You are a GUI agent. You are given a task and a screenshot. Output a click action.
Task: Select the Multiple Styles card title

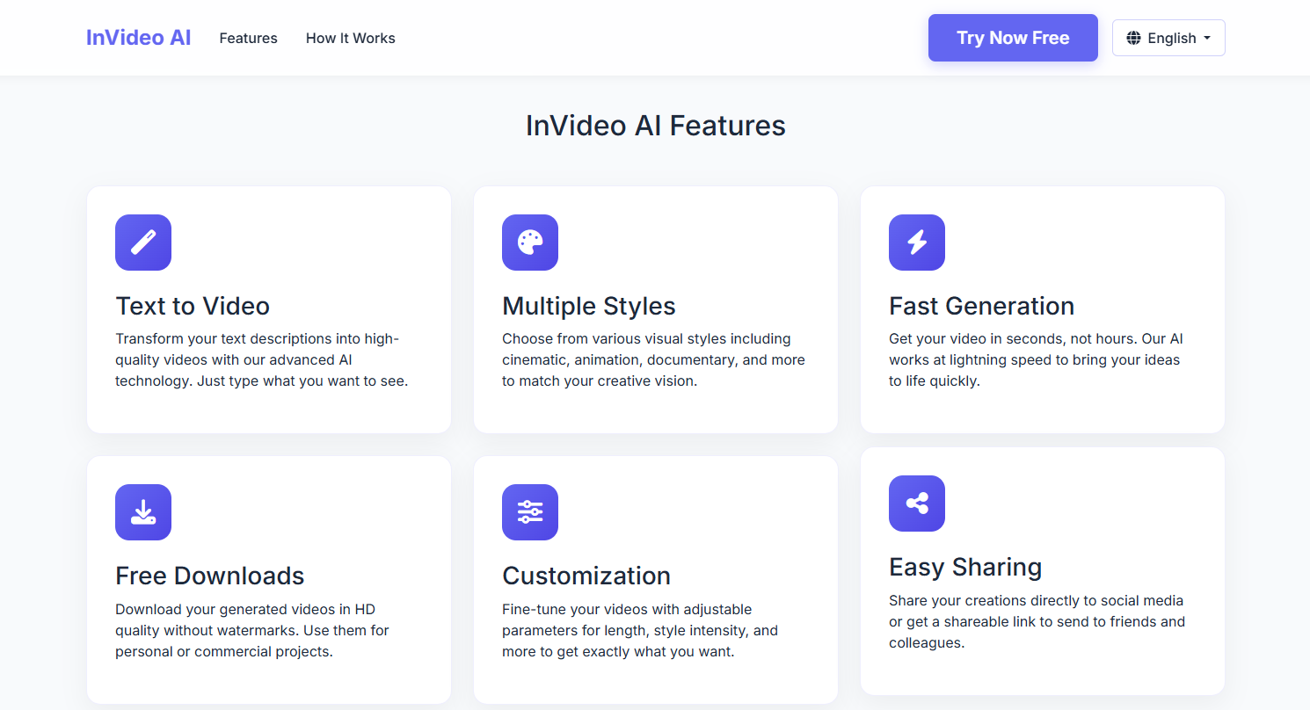[589, 306]
